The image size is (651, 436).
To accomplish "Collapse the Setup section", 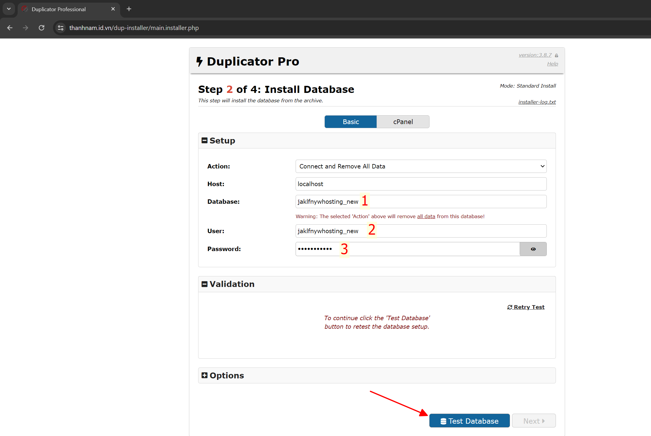I will [204, 141].
